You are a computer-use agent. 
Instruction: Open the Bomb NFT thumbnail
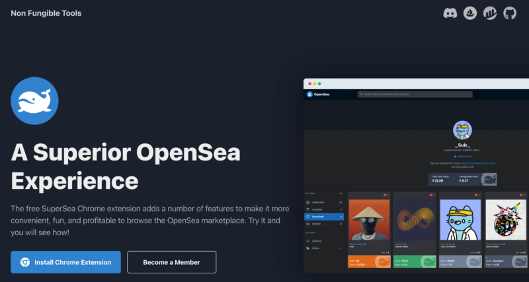(506, 220)
